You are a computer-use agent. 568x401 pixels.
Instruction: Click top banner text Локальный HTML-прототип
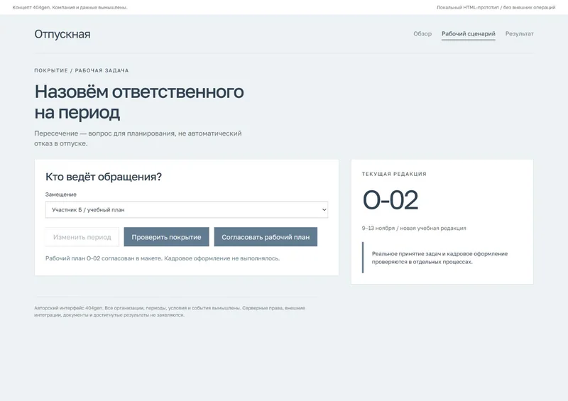coord(496,7)
